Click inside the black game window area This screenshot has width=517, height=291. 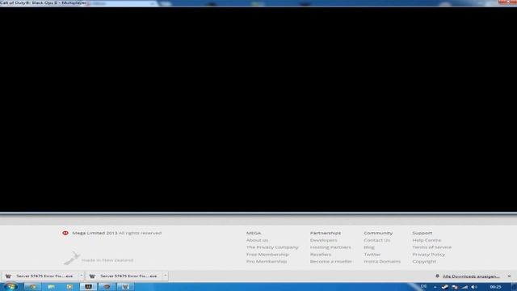pyautogui.click(x=258, y=109)
